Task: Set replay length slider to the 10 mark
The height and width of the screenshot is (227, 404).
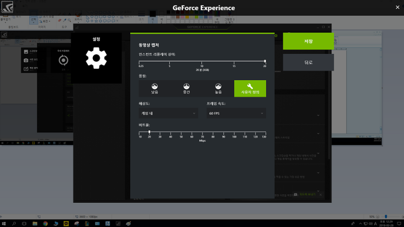Action: click(201, 62)
